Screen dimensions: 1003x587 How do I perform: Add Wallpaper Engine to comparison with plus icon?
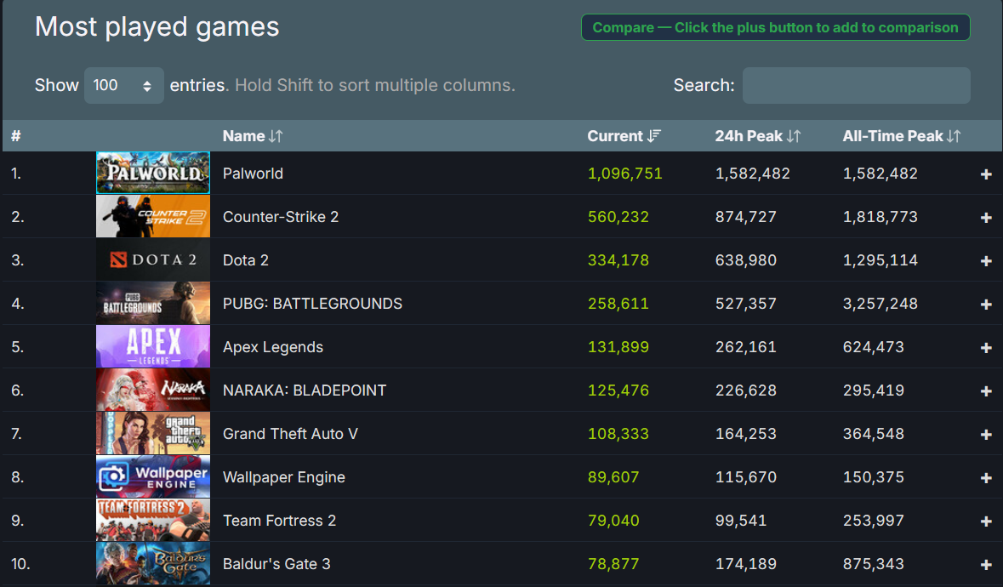pos(986,477)
